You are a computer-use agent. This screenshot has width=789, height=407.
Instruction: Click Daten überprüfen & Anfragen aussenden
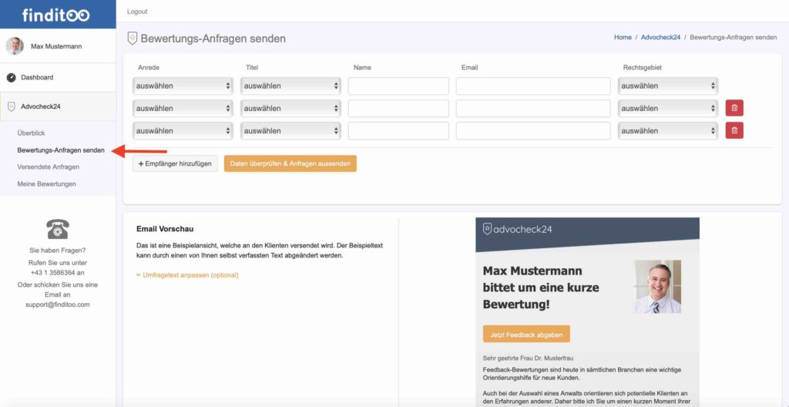[290, 163]
